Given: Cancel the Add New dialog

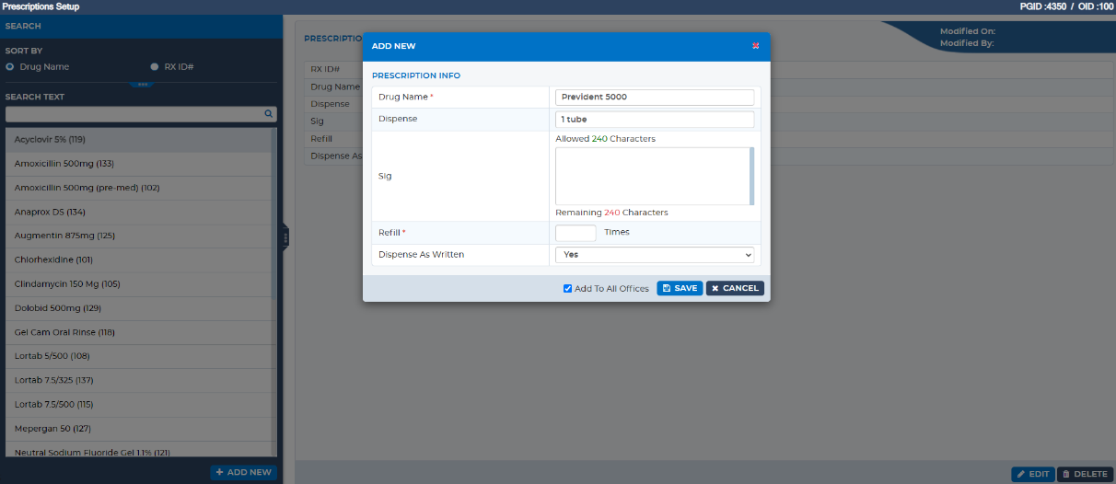Looking at the screenshot, I should point(735,288).
